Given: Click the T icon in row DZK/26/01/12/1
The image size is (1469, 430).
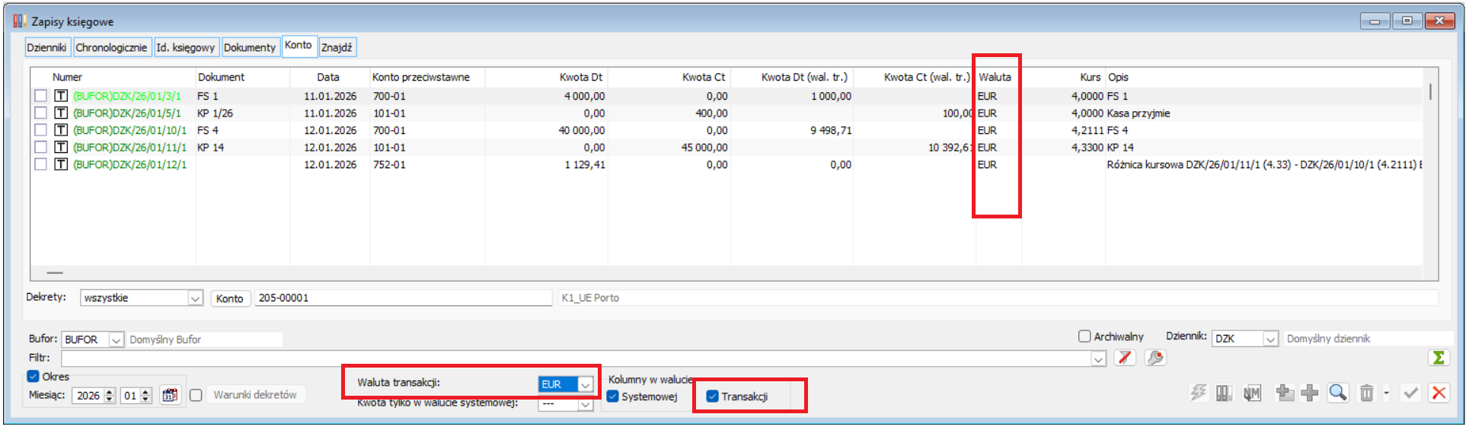Looking at the screenshot, I should [61, 164].
